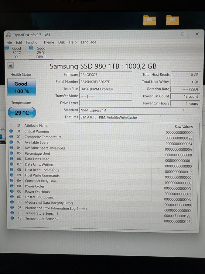Click the Temperature Sensor 2 status circle
Viewport: 205px width, 274px height.
pos(12,218)
